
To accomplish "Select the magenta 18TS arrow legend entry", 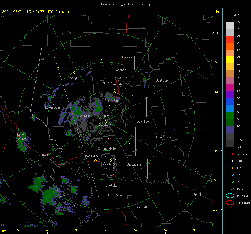I will pos(230,189).
